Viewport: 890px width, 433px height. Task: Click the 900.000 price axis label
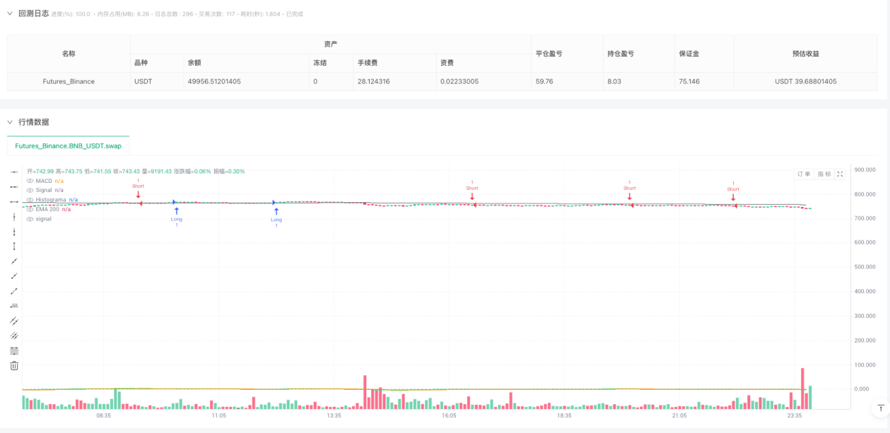[865, 170]
